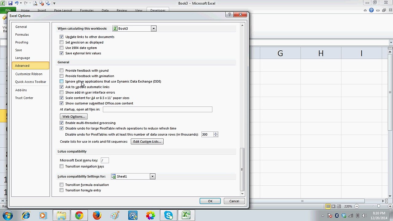Click the Excel taskbar icon
The width and height of the screenshot is (393, 221).
pyautogui.click(x=186, y=215)
